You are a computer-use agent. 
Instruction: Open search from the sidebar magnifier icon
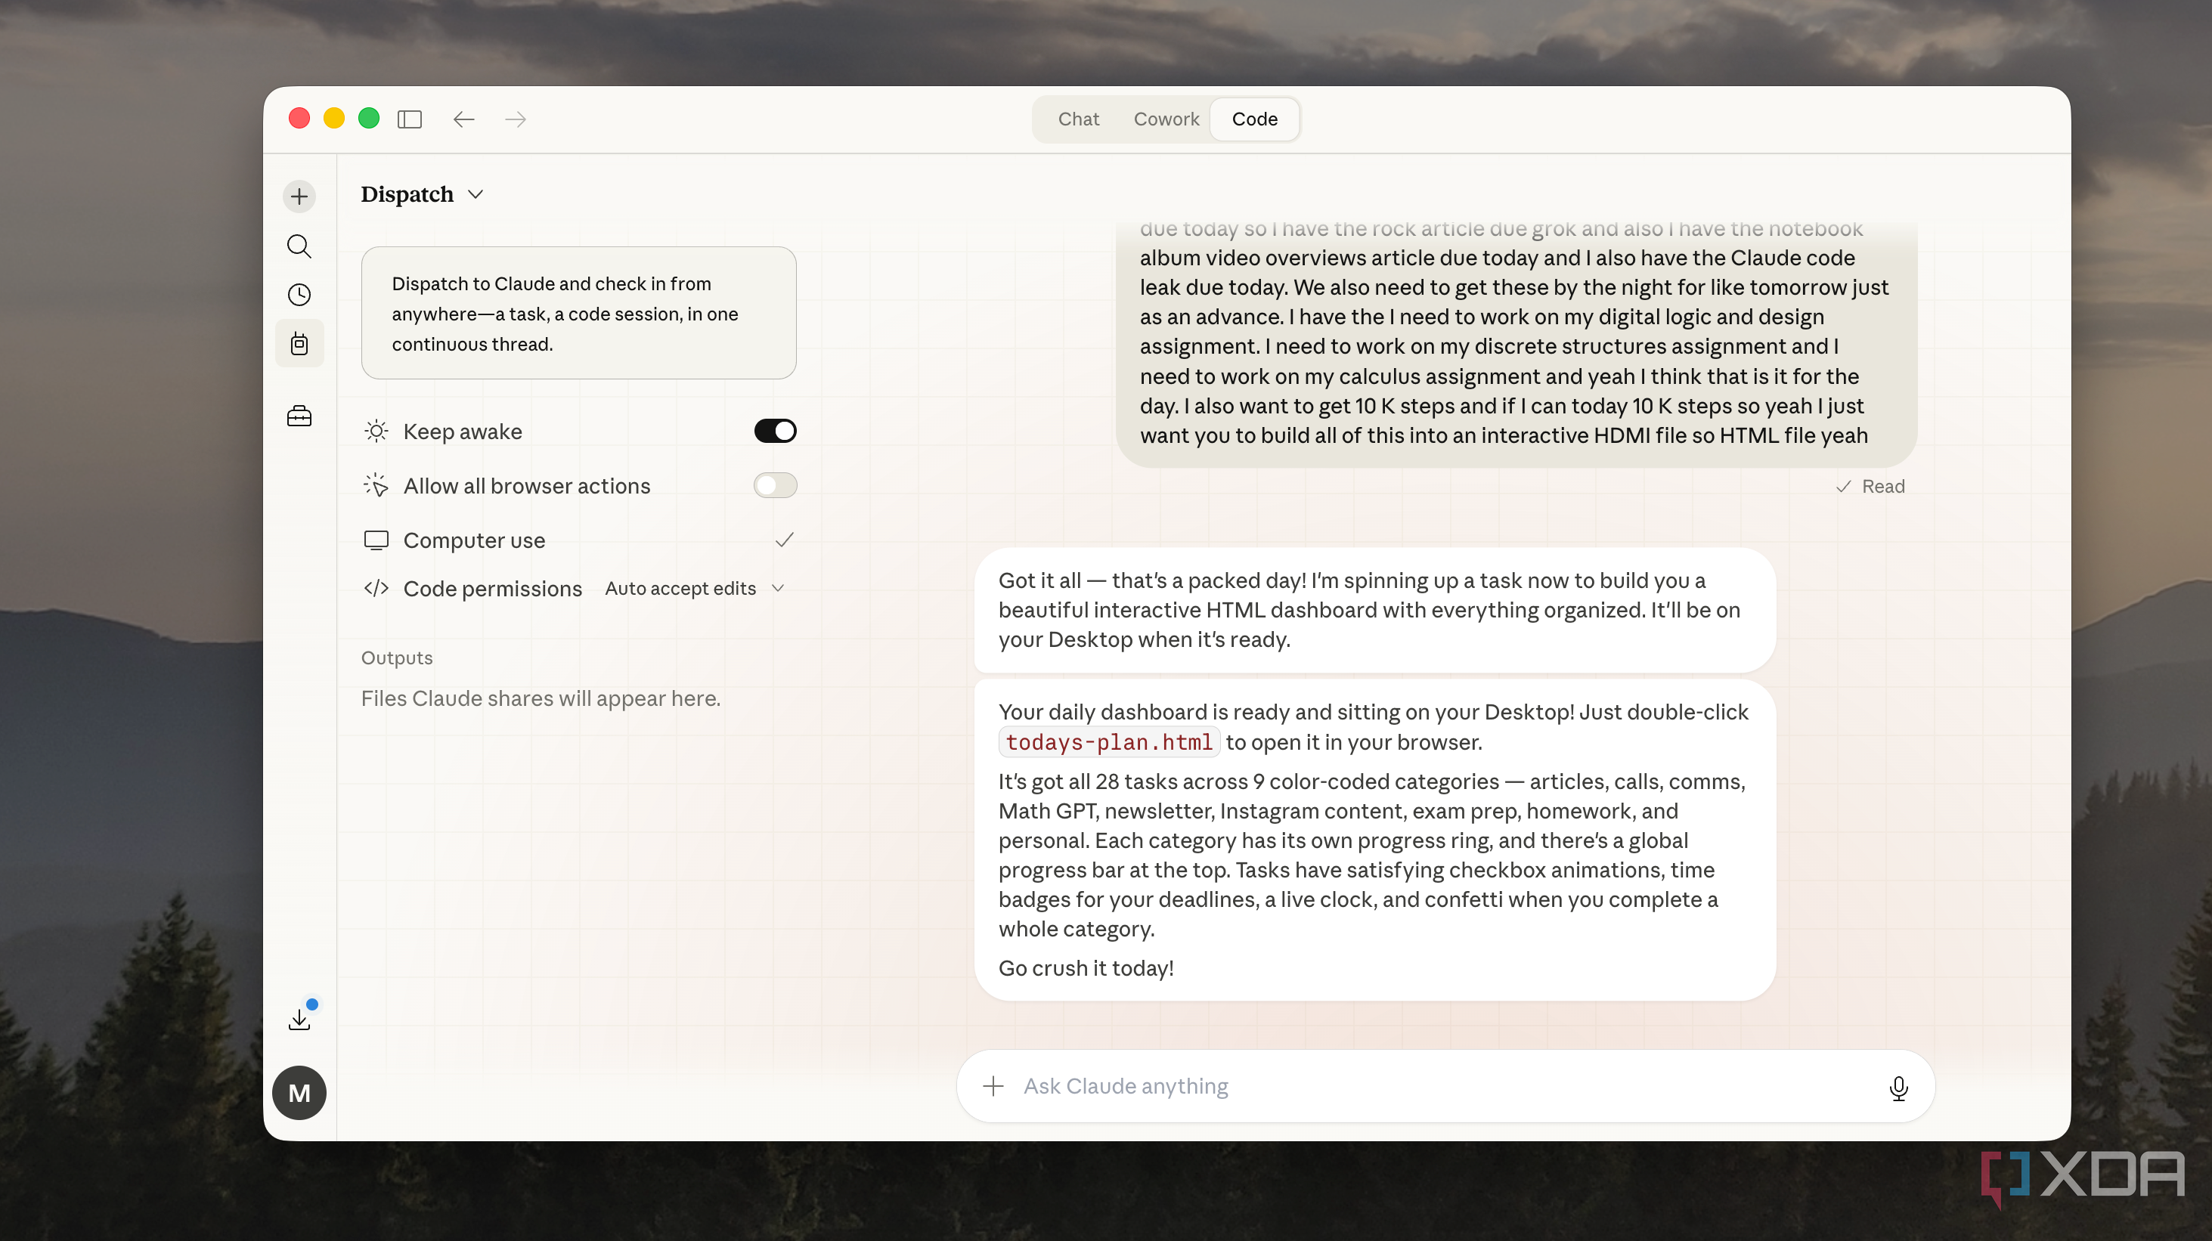[x=299, y=246]
